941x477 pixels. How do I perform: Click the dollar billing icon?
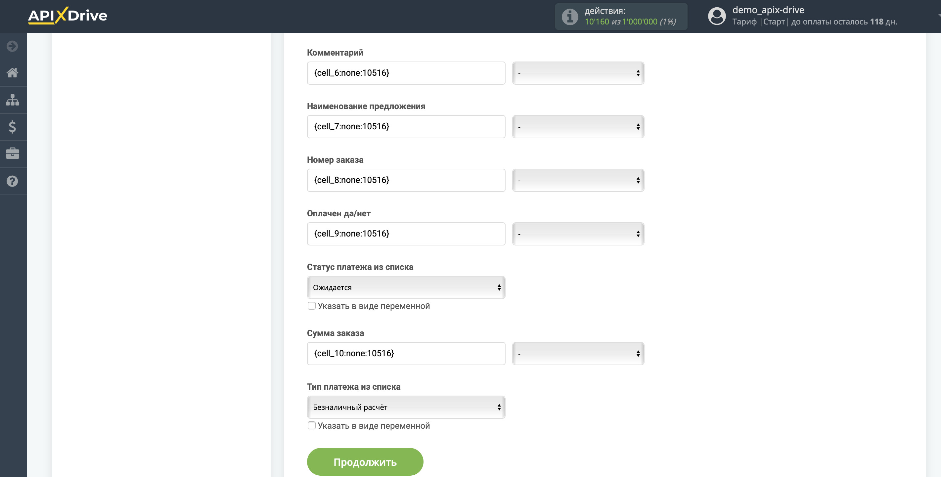(x=13, y=127)
